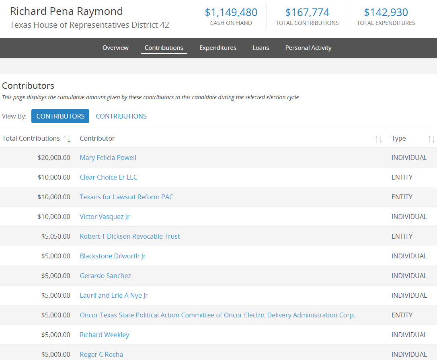View Texans for Lawsuit Reform PAC
The height and width of the screenshot is (360, 437).
tap(126, 197)
